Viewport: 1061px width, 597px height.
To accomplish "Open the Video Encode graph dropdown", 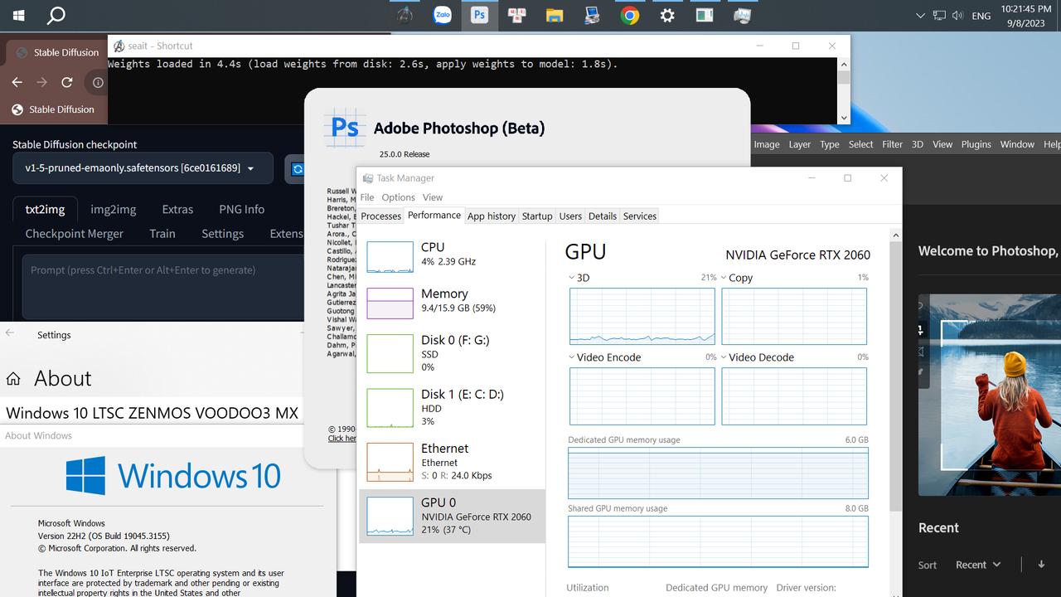I will [x=572, y=357].
